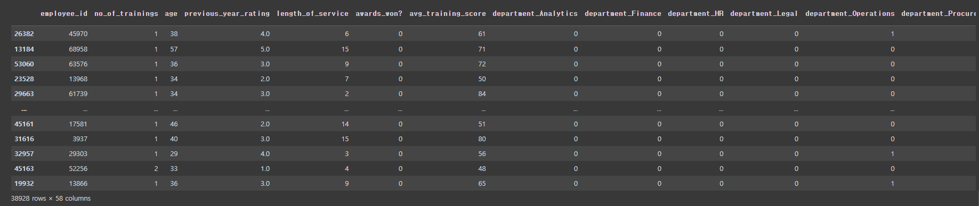Click age value 46 in row 45161
This screenshot has height=206, width=979.
(x=174, y=124)
